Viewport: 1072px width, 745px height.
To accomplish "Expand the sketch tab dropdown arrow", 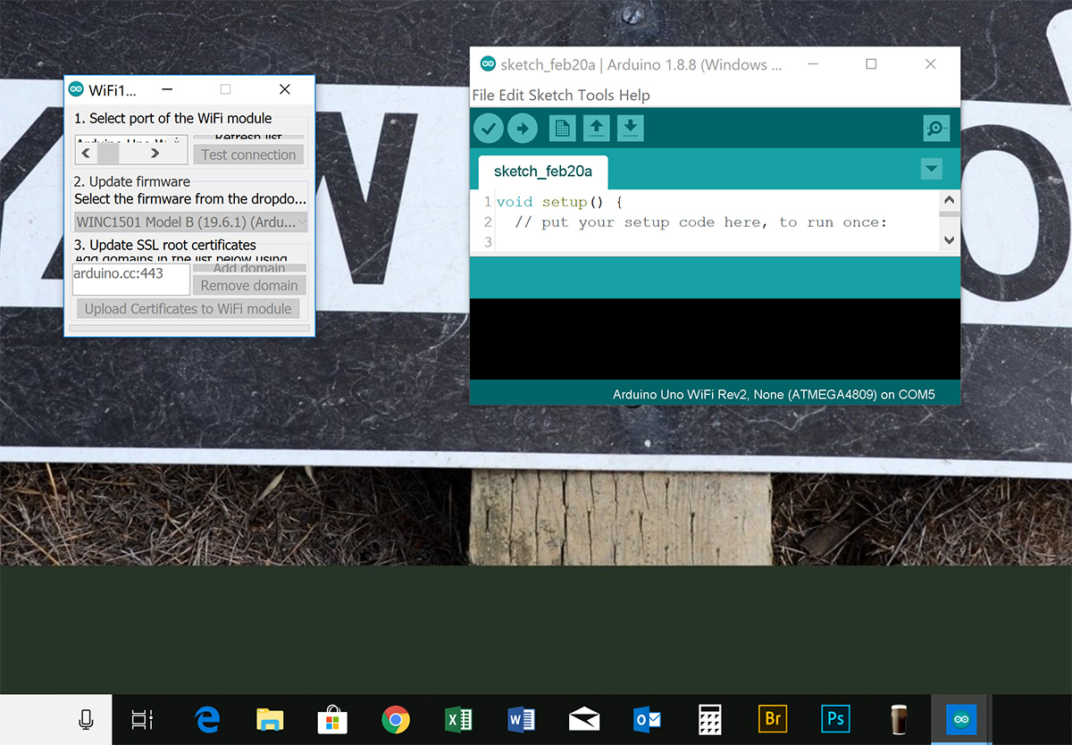I will [931, 169].
